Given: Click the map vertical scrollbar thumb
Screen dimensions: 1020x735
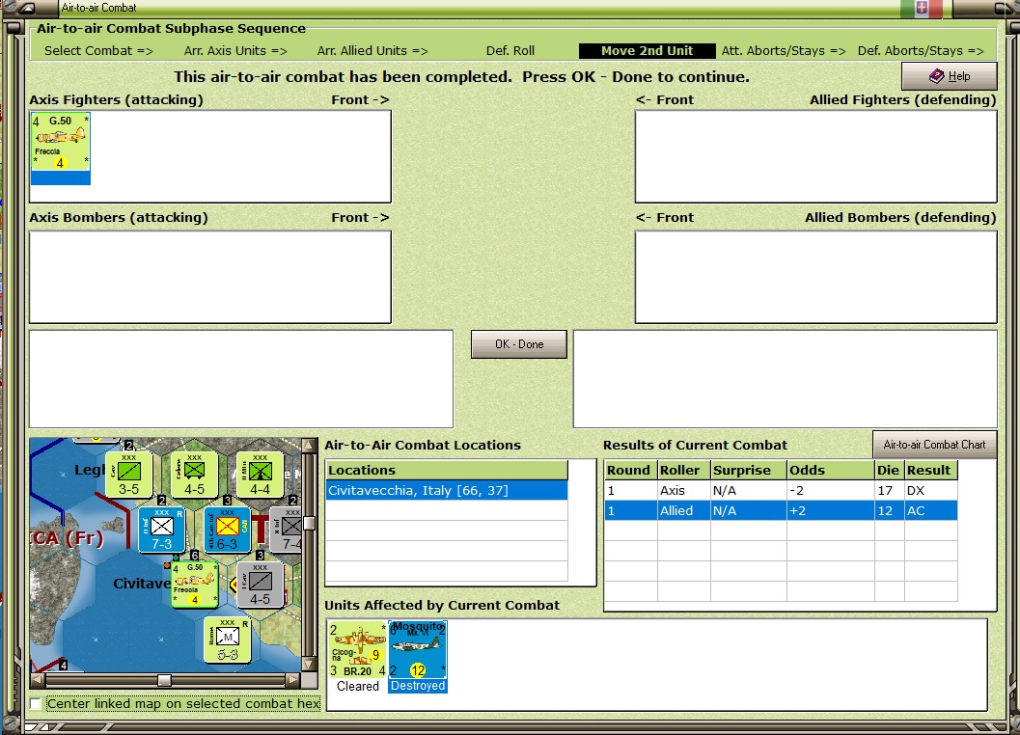Looking at the screenshot, I should pyautogui.click(x=310, y=522).
